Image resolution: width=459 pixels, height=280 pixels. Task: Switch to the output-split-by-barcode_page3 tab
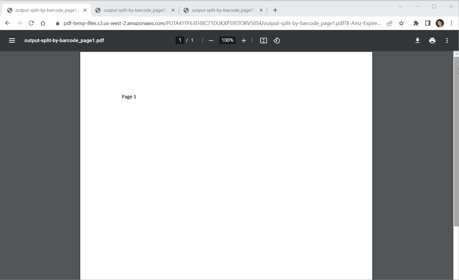coord(135,10)
